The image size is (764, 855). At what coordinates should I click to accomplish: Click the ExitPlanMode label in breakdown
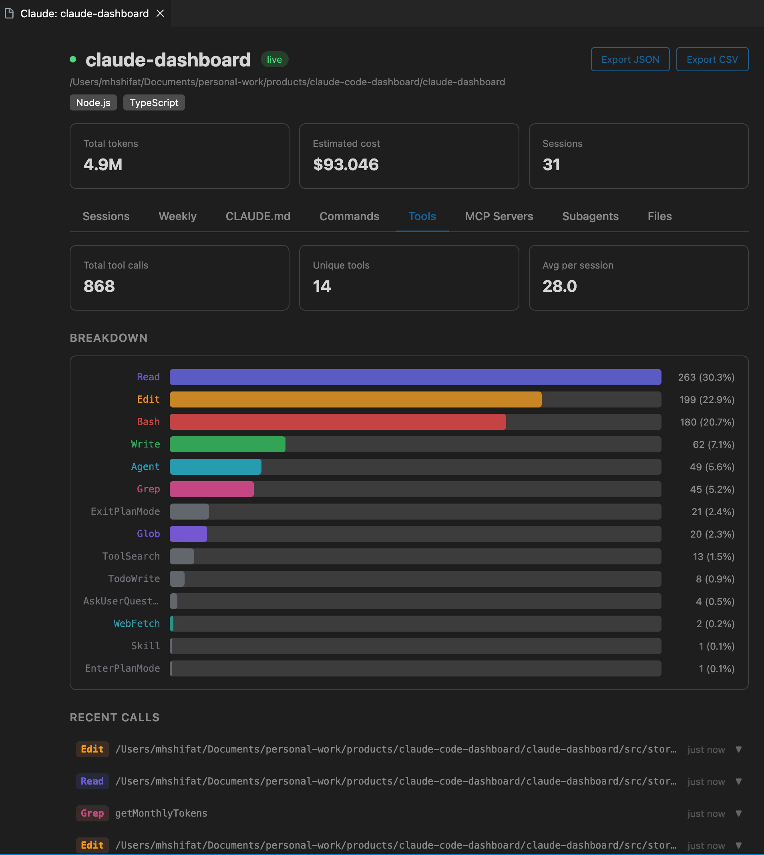coord(125,512)
